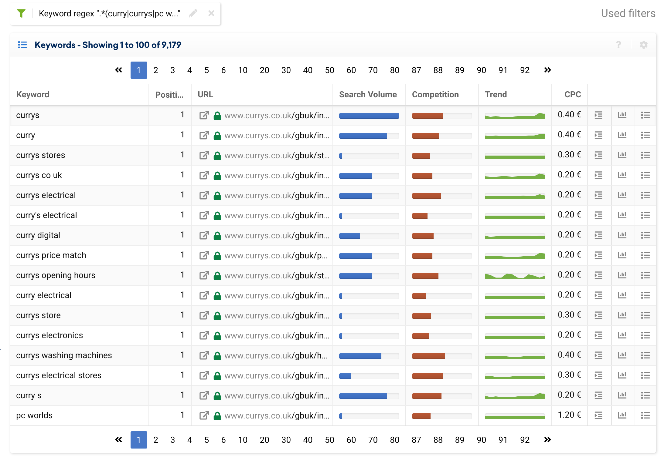Go to page 87 in top pagination
This screenshot has width=668, height=464.
416,70
